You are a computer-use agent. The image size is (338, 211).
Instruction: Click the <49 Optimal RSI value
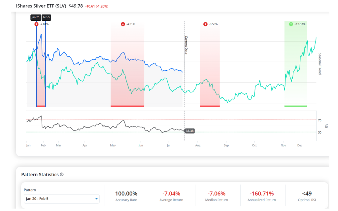coord(307,193)
